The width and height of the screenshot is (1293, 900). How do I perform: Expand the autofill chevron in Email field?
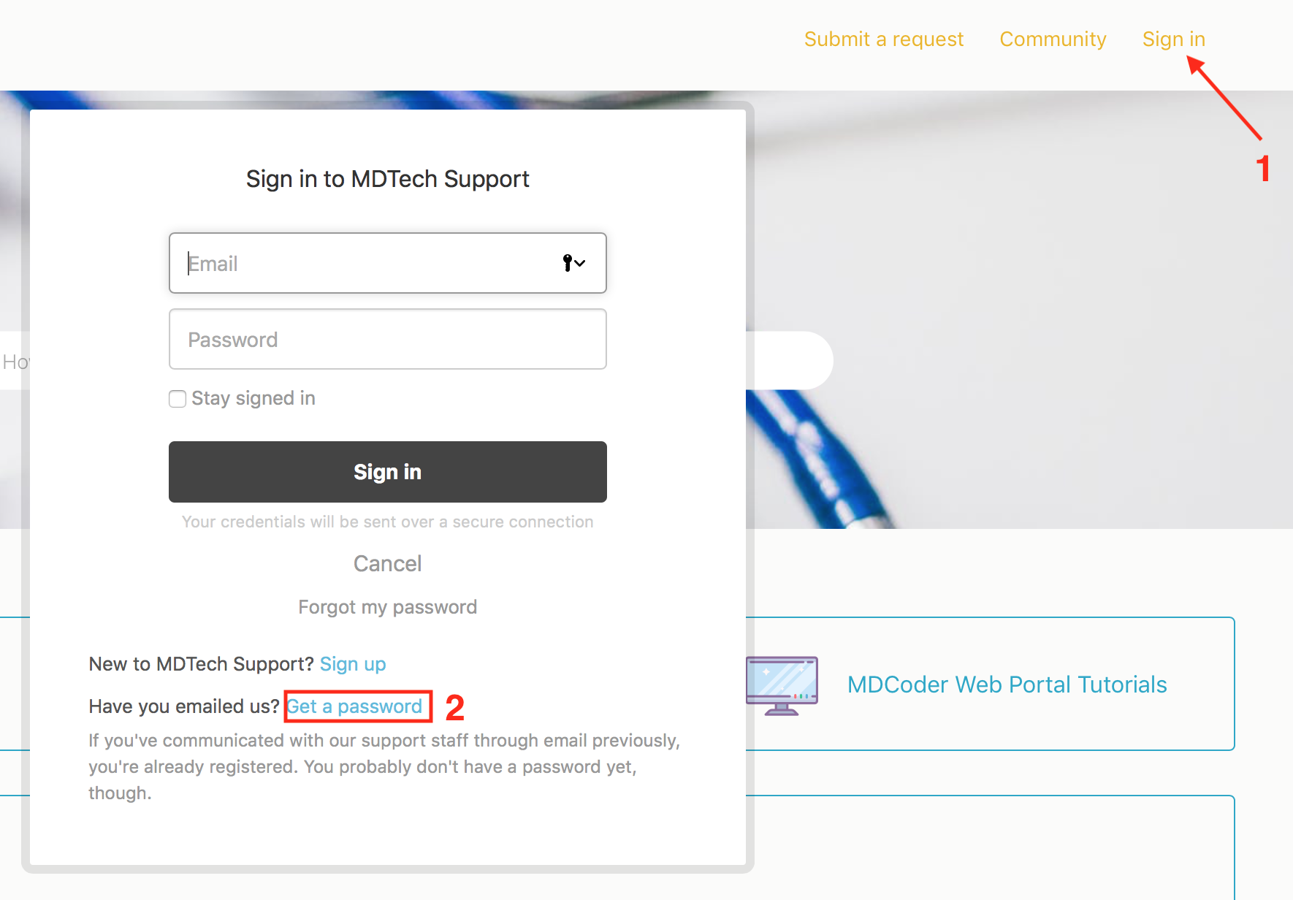(x=581, y=263)
